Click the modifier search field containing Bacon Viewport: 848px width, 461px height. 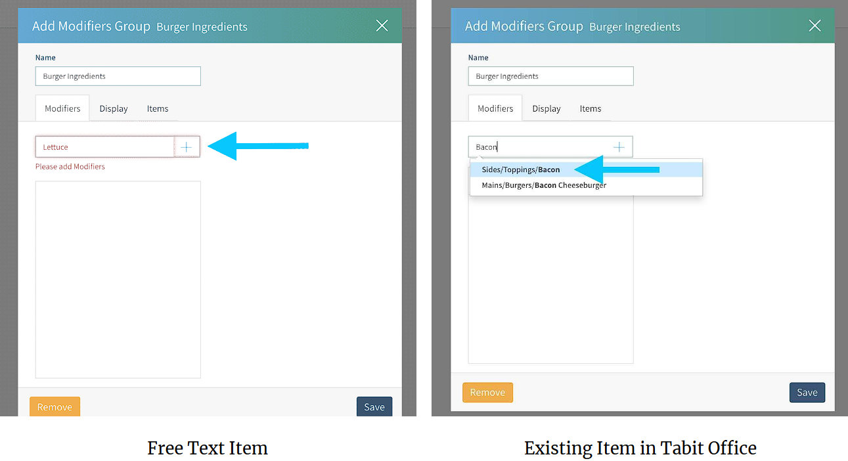pos(539,147)
